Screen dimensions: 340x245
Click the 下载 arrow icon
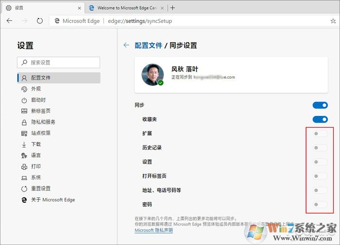24,145
